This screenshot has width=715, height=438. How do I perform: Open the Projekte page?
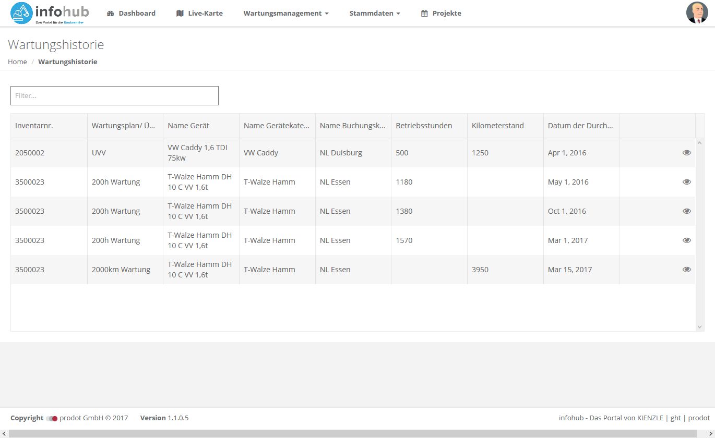[441, 13]
